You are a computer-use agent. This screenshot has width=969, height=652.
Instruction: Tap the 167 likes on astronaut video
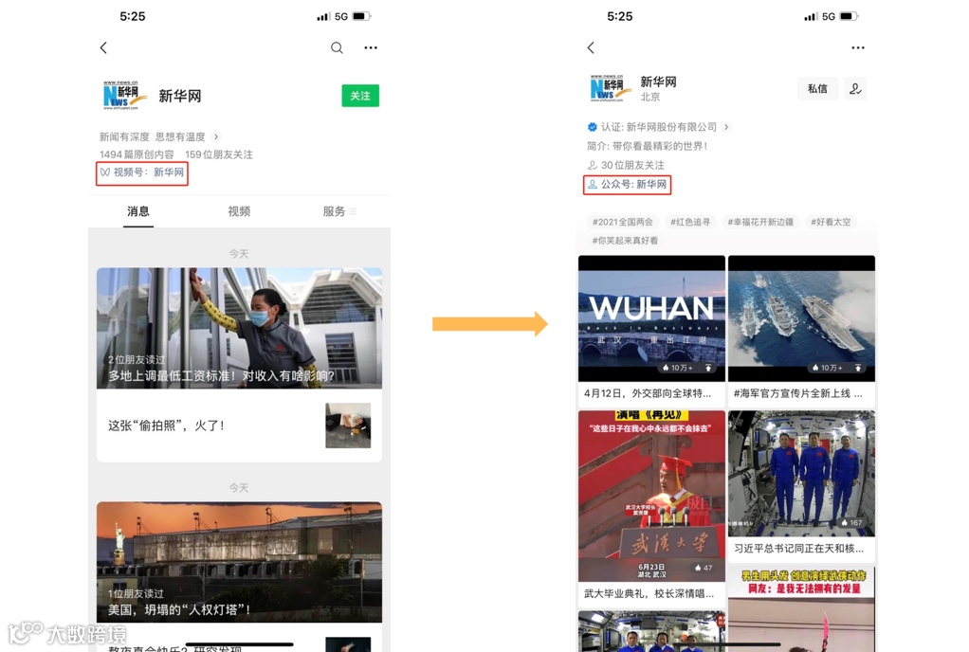point(851,522)
